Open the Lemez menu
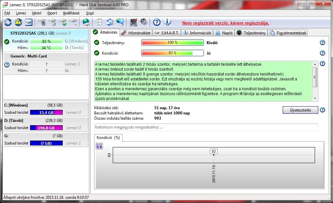 click(21, 13)
